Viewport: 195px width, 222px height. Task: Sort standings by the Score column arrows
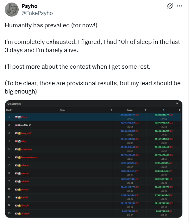(146, 110)
